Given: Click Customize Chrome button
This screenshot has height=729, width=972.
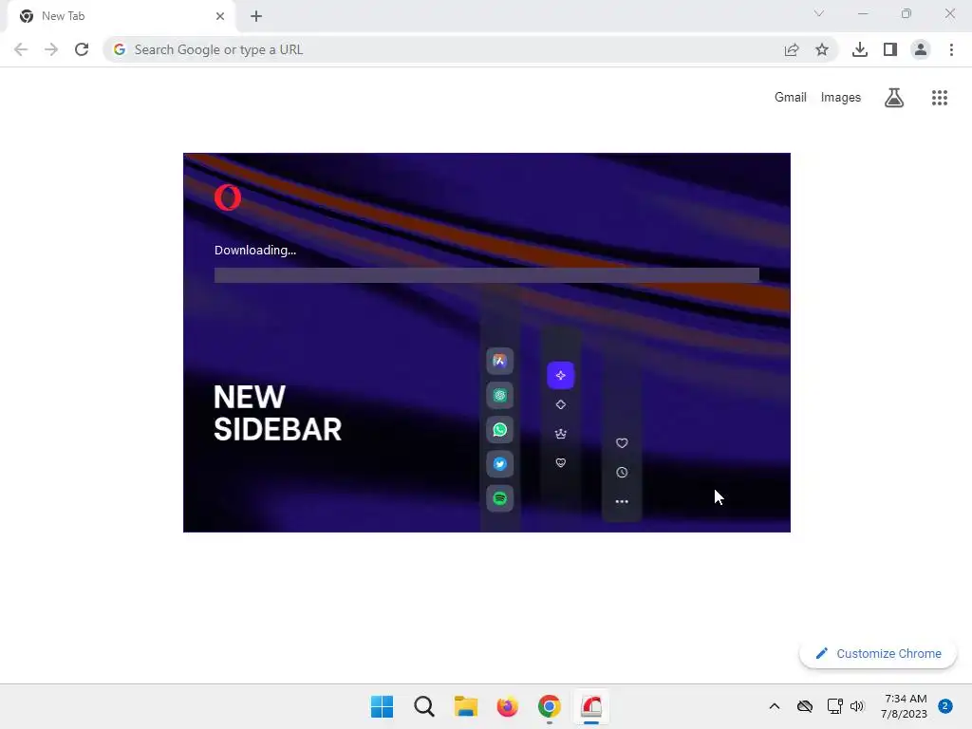Looking at the screenshot, I should (878, 653).
